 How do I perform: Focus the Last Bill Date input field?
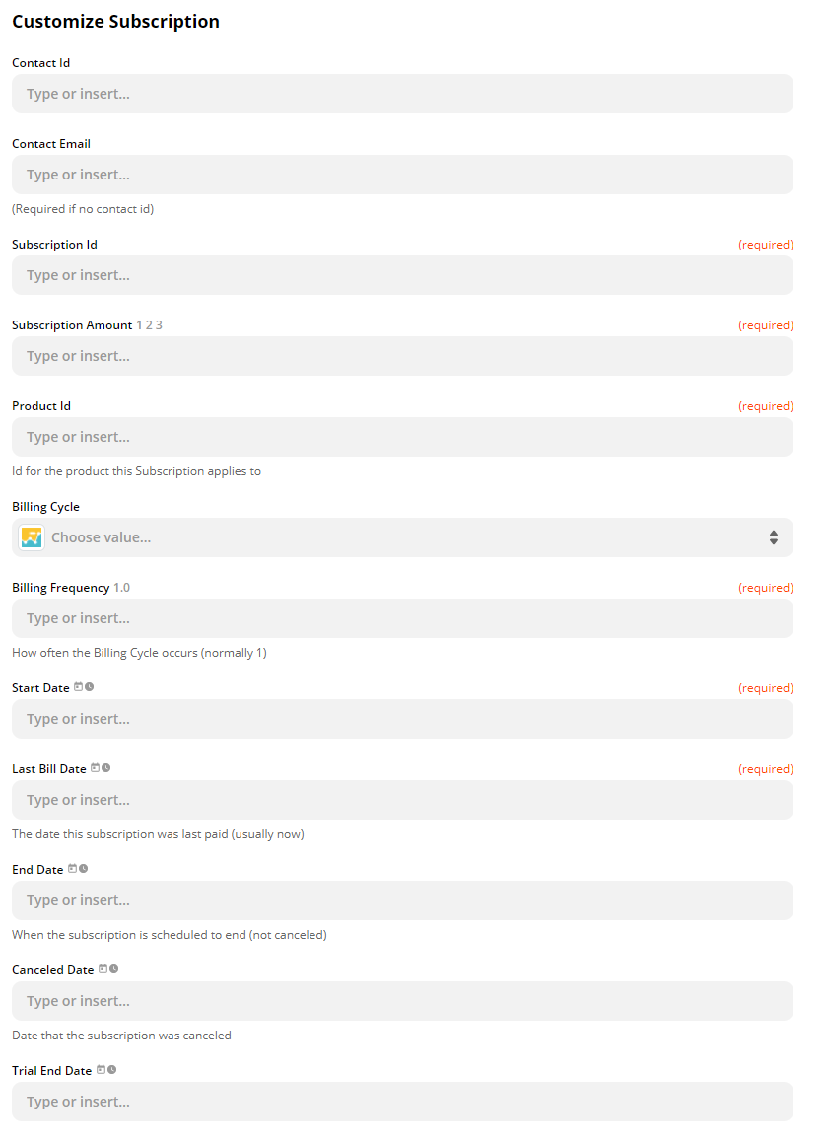(402, 800)
